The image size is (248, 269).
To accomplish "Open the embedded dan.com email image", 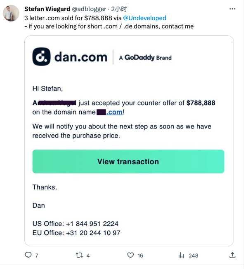I will point(129,141).
